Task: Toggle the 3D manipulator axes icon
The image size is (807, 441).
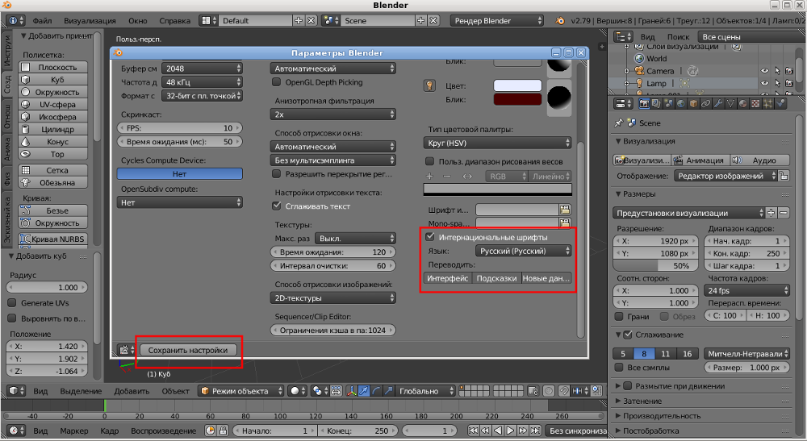Action: 352,391
